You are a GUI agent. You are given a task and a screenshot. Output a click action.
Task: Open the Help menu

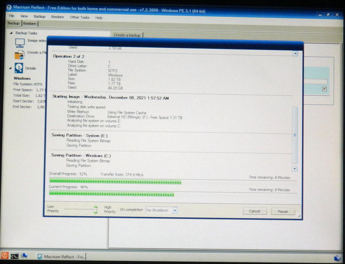point(99,18)
